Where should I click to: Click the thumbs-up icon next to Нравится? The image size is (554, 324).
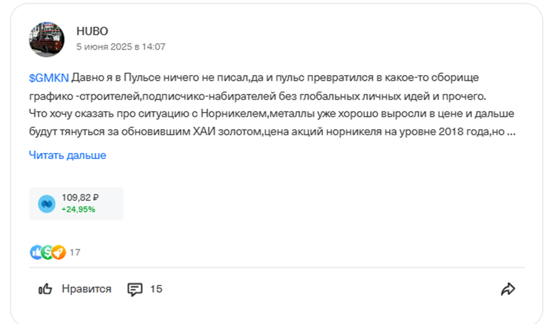coord(45,288)
